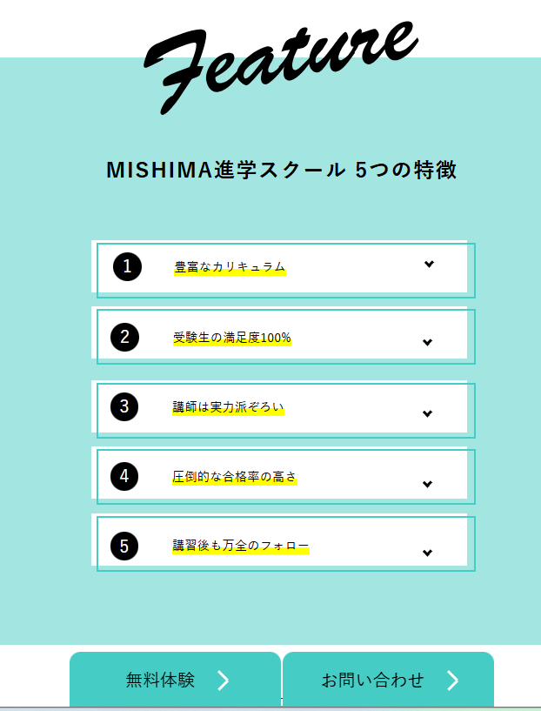Expand the 圧倒的な合格率の高さ chevron
The width and height of the screenshot is (541, 711).
427,484
